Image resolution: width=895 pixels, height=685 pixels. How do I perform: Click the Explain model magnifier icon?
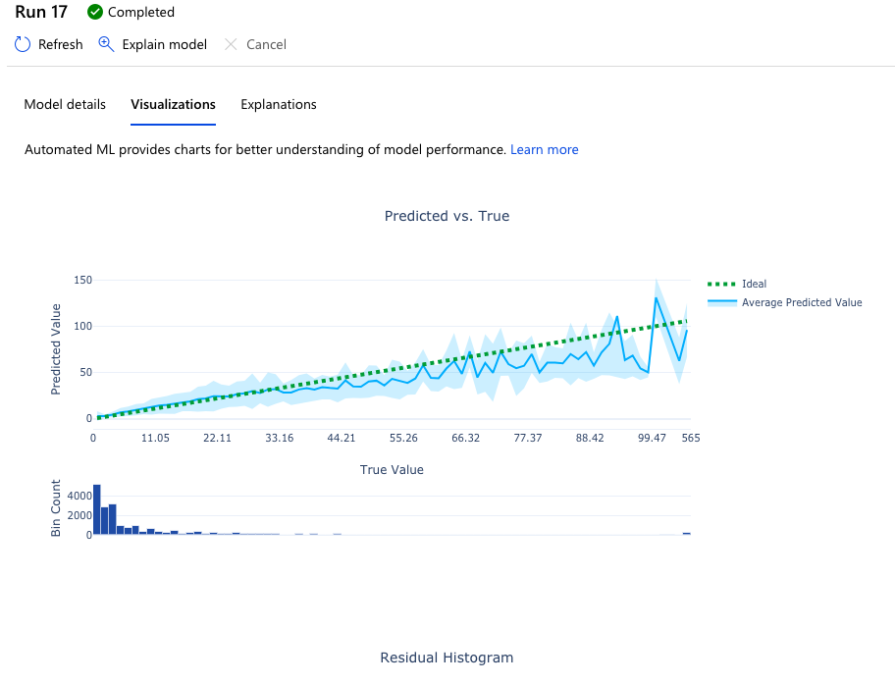click(107, 44)
